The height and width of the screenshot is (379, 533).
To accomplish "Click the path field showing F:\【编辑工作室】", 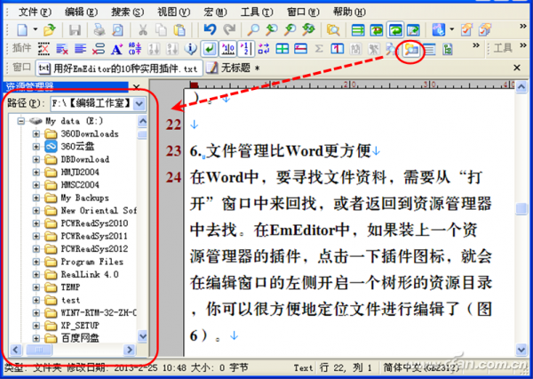I will click(91, 103).
